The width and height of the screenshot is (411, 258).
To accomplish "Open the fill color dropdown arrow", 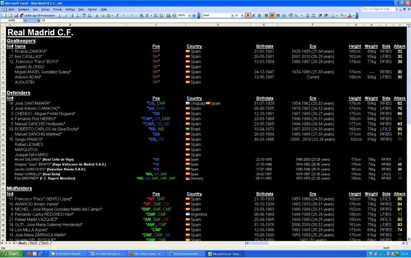I will pos(345,16).
